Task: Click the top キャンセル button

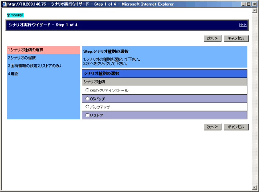Action: pos(236,38)
